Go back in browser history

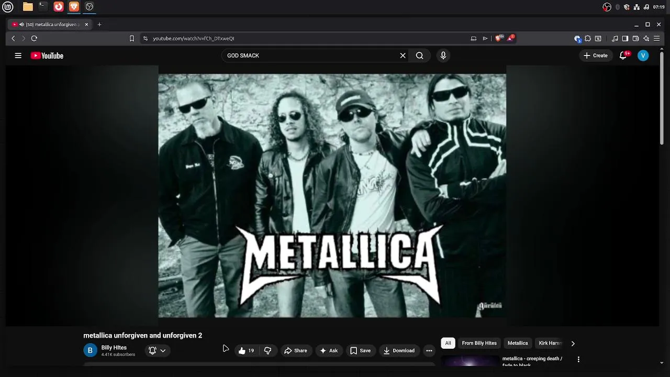[14, 38]
